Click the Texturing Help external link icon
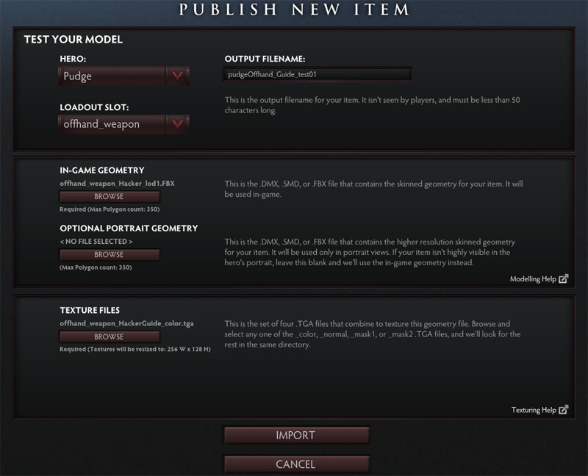 pyautogui.click(x=564, y=410)
